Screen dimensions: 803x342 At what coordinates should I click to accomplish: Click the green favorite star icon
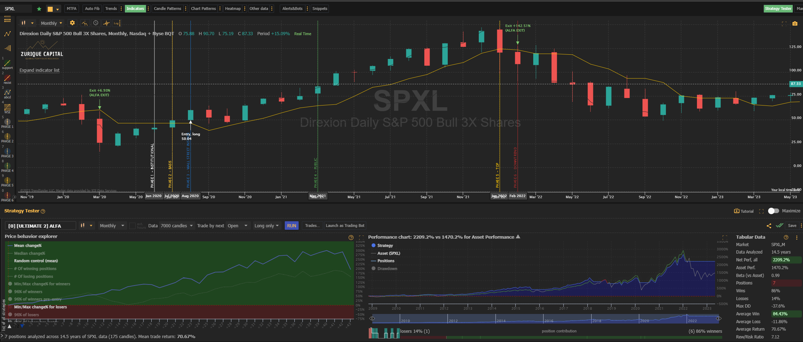[39, 9]
